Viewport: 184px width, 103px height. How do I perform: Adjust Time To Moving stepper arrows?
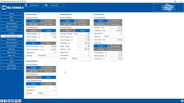pos(55,37)
